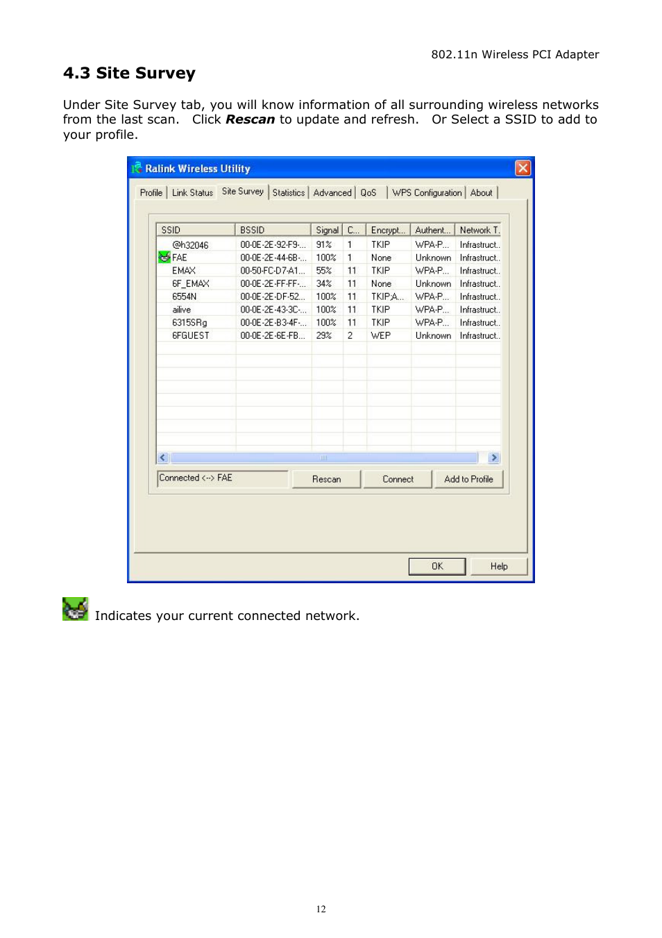Open the About tab
Image resolution: width=662 pixels, height=938 pixels.
click(x=482, y=193)
